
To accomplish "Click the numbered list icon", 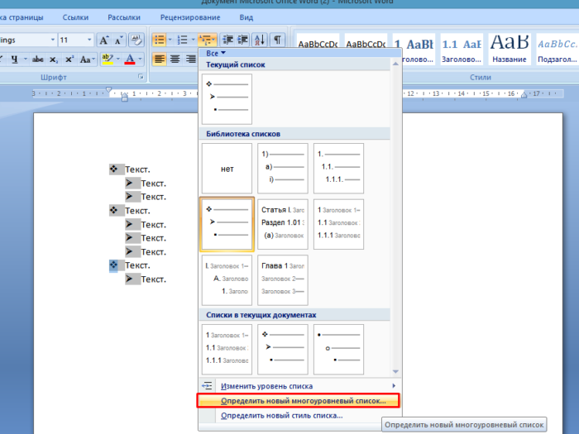I will pos(183,40).
